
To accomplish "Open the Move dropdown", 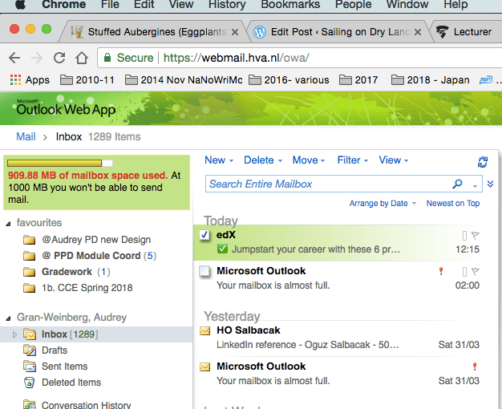I will 309,160.
